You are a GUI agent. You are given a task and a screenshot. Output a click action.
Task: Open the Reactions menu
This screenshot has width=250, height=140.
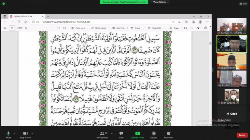pyautogui.click(x=168, y=135)
